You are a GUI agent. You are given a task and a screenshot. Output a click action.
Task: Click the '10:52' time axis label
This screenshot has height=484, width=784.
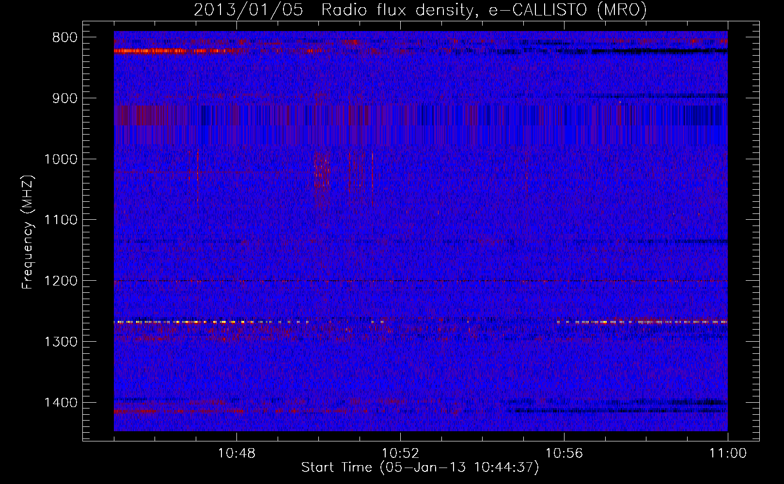point(400,454)
